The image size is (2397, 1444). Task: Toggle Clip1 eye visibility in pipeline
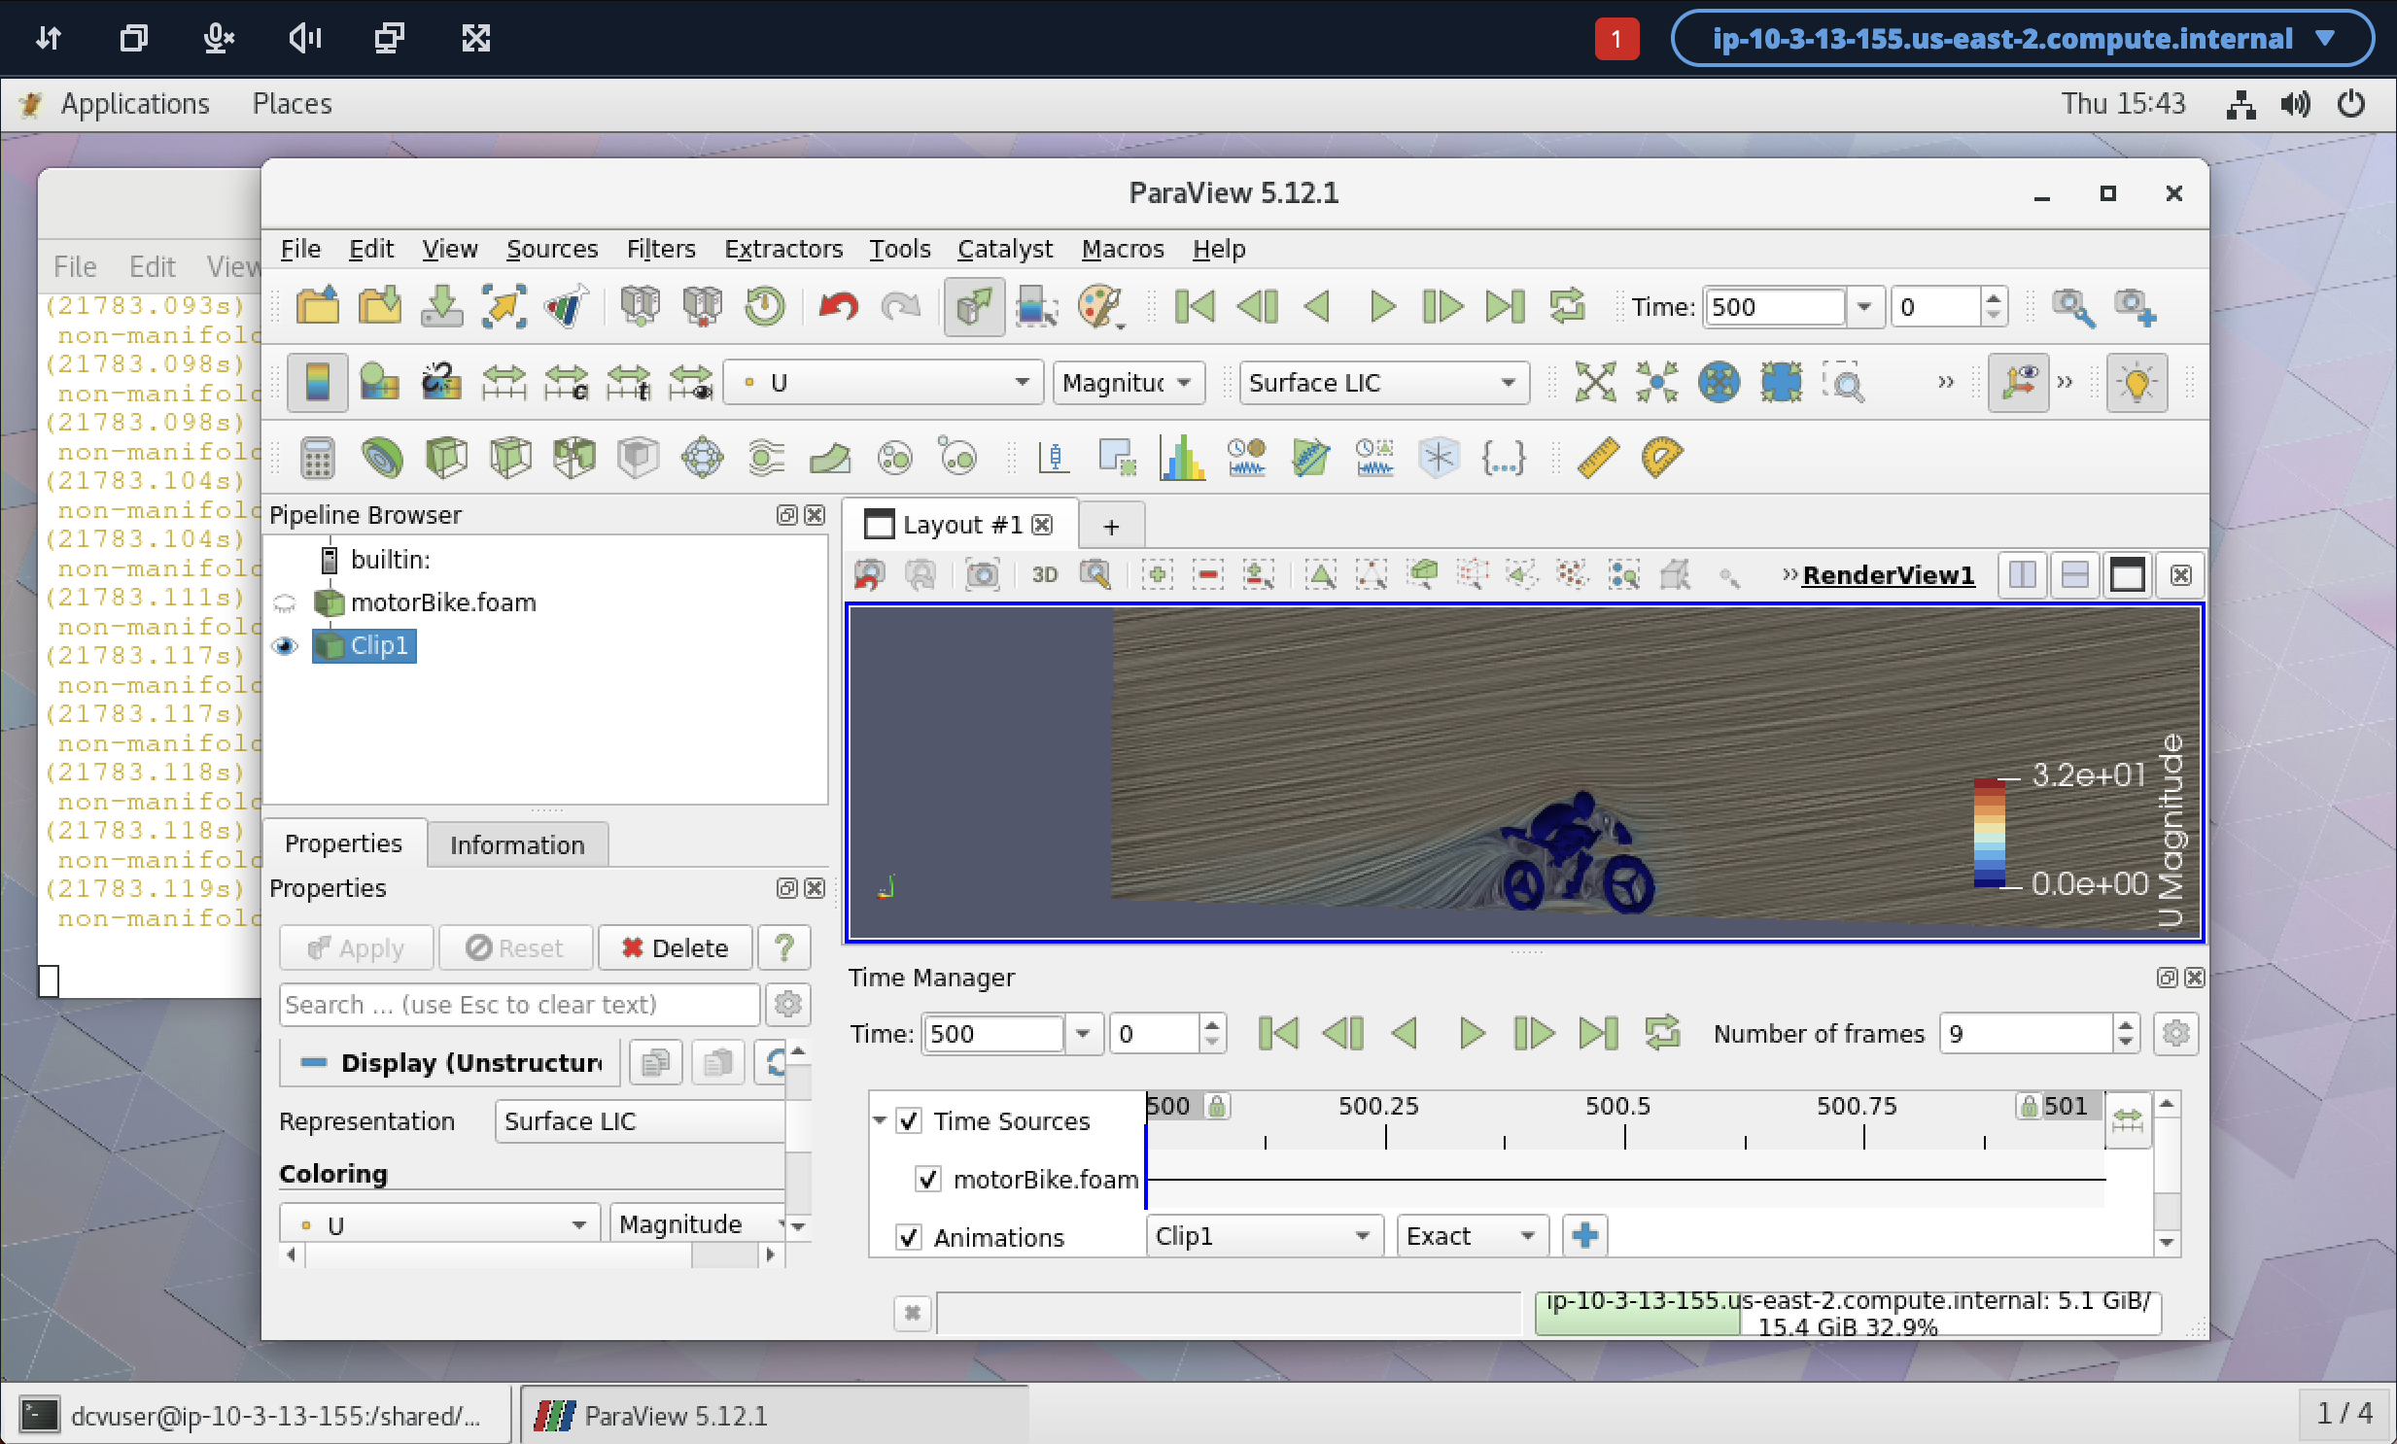coord(284,645)
